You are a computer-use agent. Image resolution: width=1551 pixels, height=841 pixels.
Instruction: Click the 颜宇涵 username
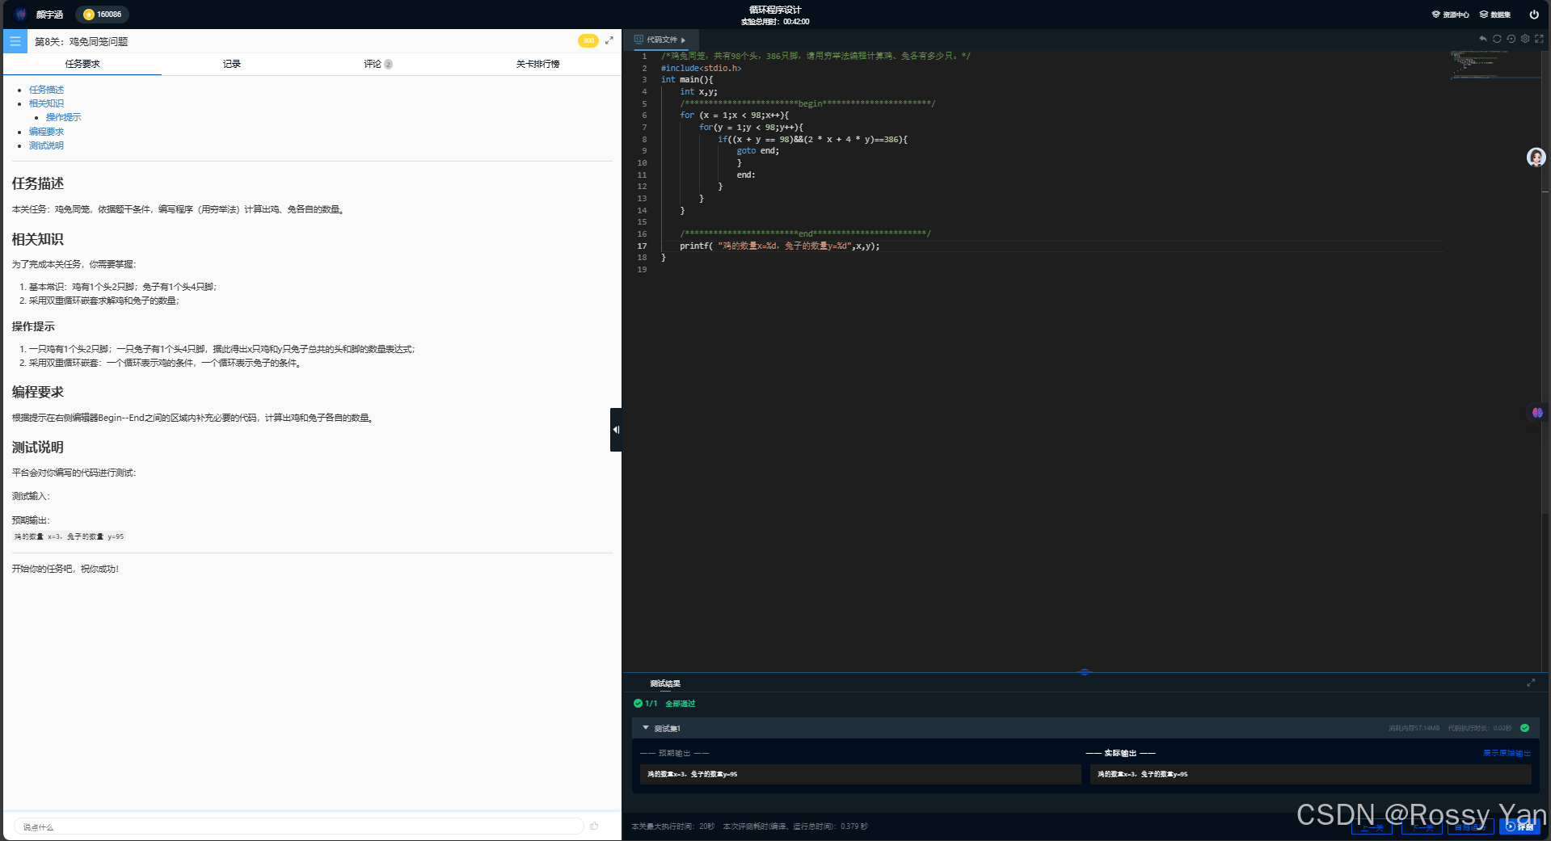coord(49,15)
